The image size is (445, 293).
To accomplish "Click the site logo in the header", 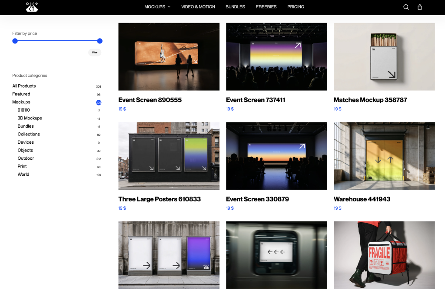I will tap(32, 7).
